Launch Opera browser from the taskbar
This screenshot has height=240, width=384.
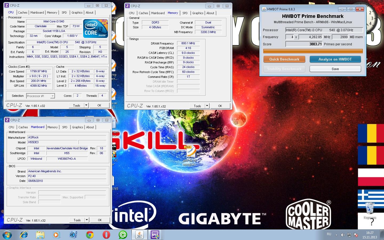[106, 235]
